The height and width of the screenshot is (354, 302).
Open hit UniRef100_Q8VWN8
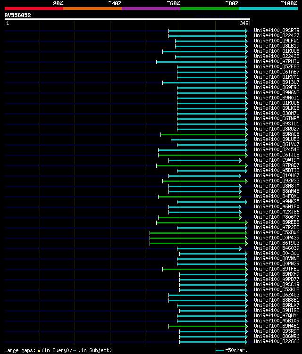pyautogui.click(x=277, y=259)
